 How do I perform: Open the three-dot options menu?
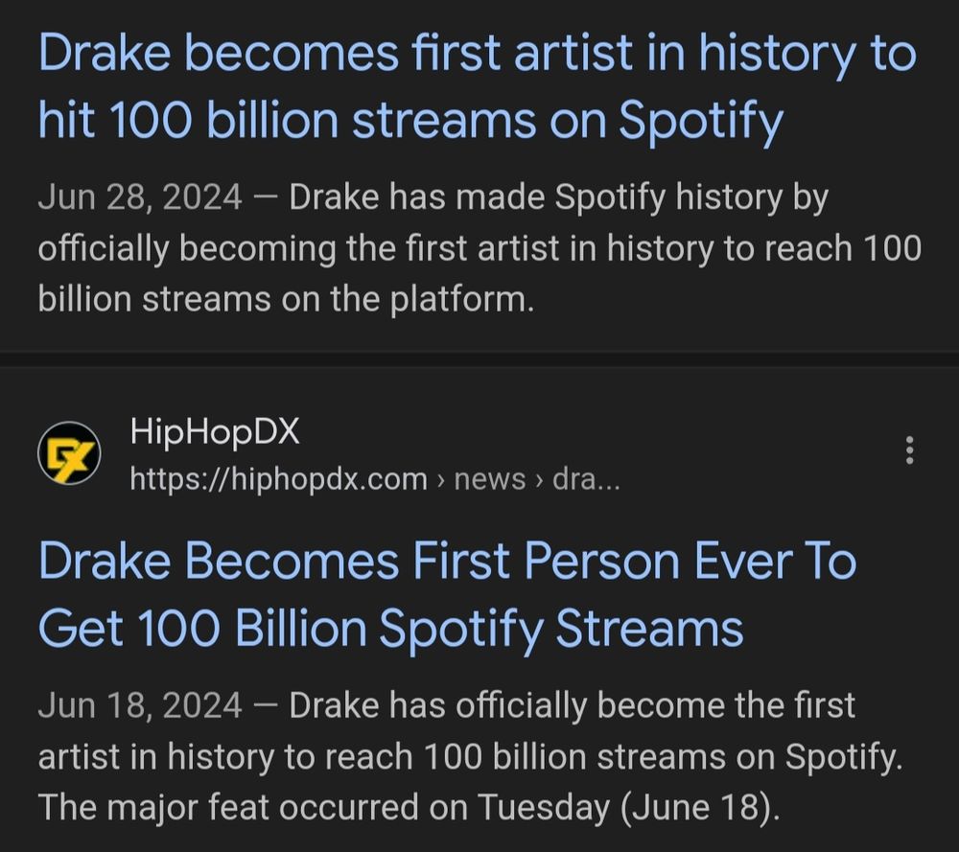(909, 450)
